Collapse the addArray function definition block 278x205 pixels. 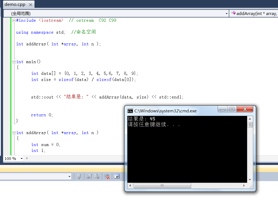coord(14,133)
